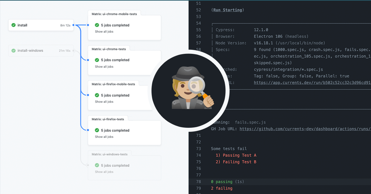Click green check icon in ui-chrome-mobile-tests matrix
Viewport: 371px width, 194px height.
click(97, 25)
